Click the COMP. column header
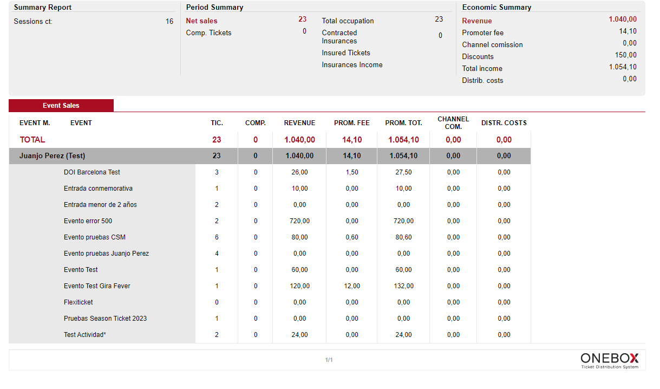The width and height of the screenshot is (660, 389). point(256,123)
